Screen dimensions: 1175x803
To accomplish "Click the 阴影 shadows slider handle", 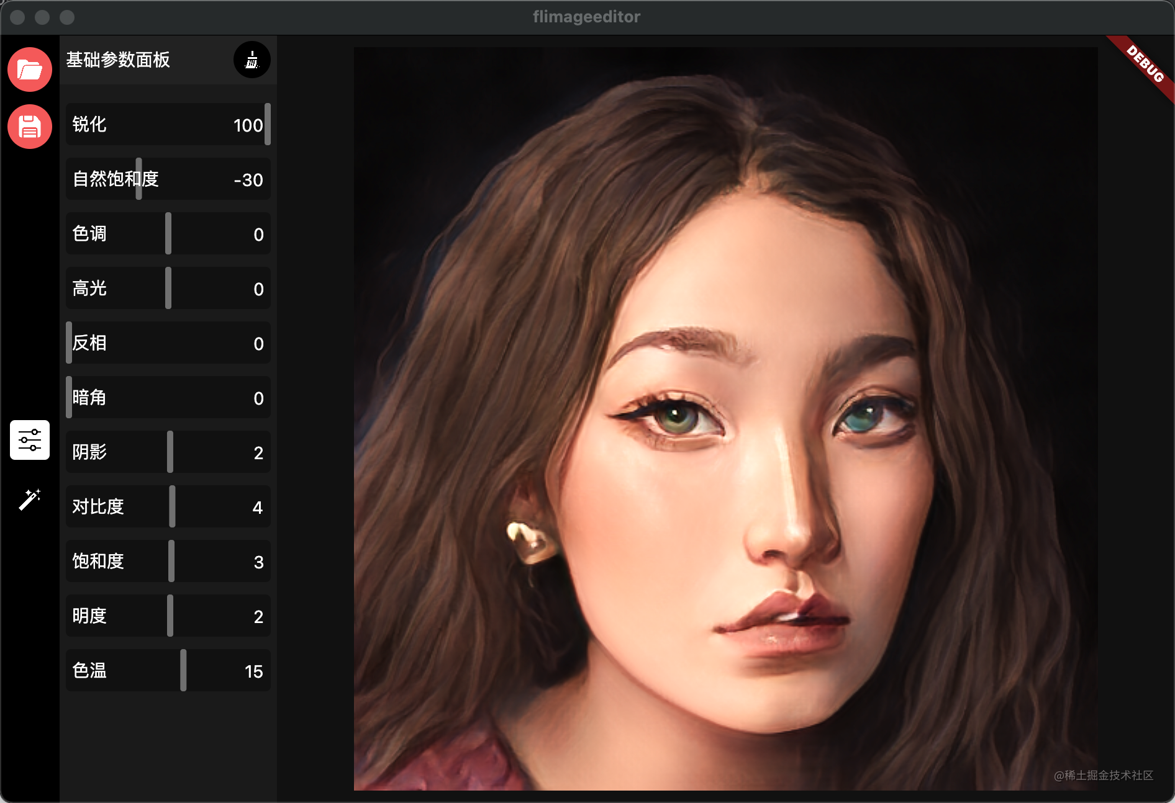I will click(x=170, y=452).
